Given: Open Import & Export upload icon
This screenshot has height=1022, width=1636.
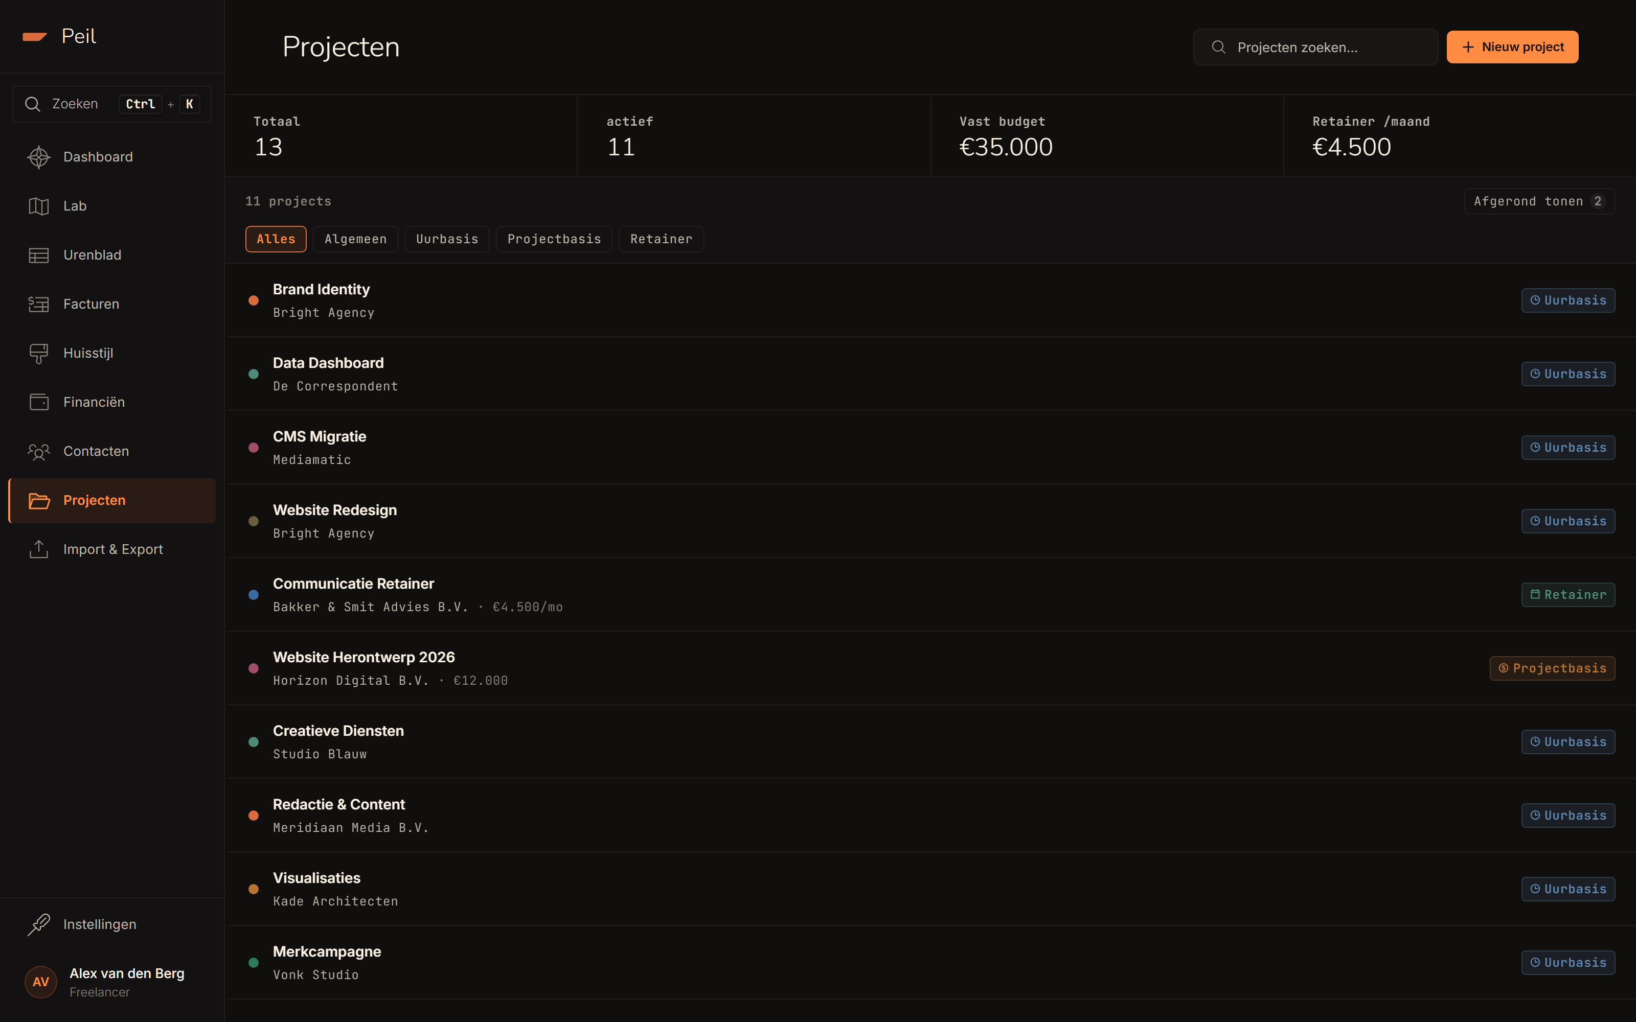Looking at the screenshot, I should (x=38, y=549).
